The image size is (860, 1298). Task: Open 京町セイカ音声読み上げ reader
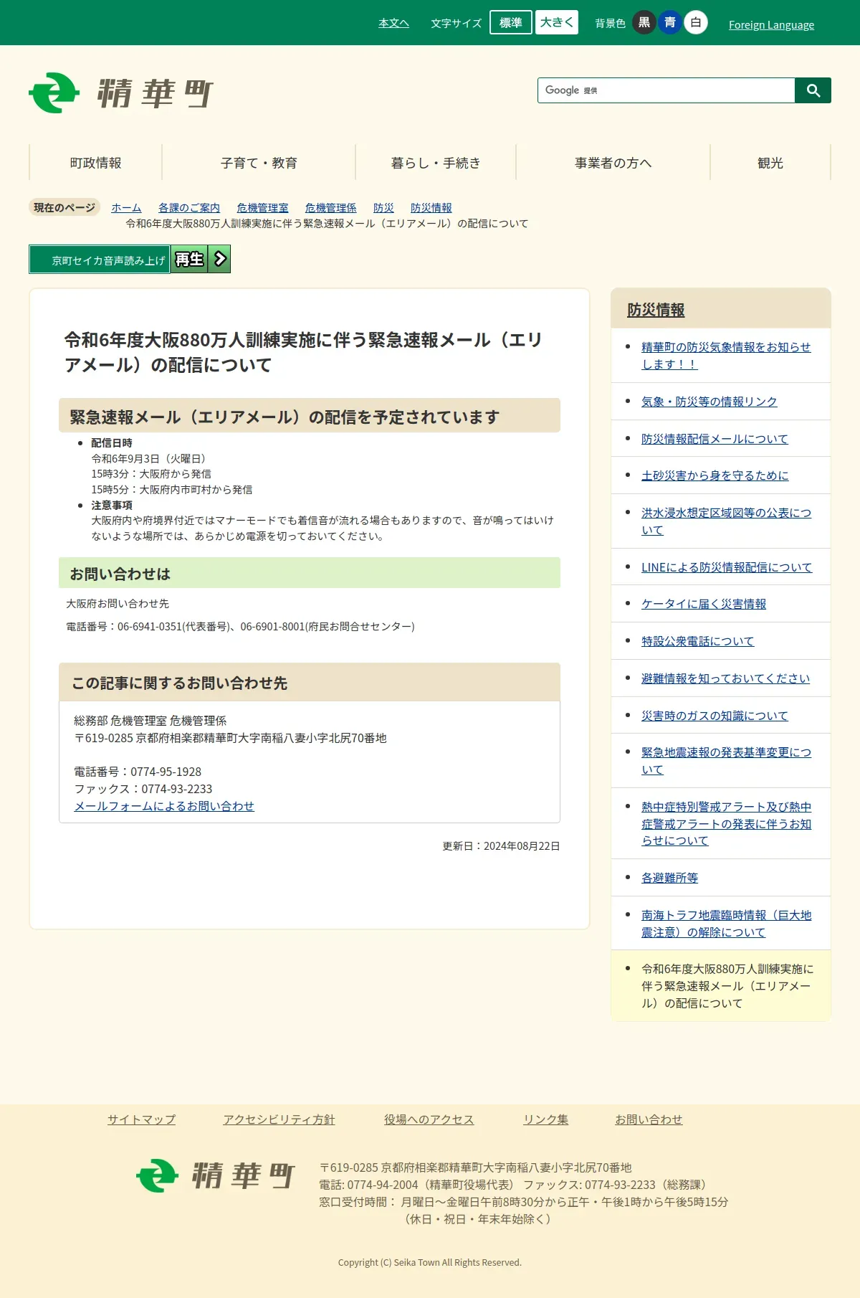pos(100,260)
